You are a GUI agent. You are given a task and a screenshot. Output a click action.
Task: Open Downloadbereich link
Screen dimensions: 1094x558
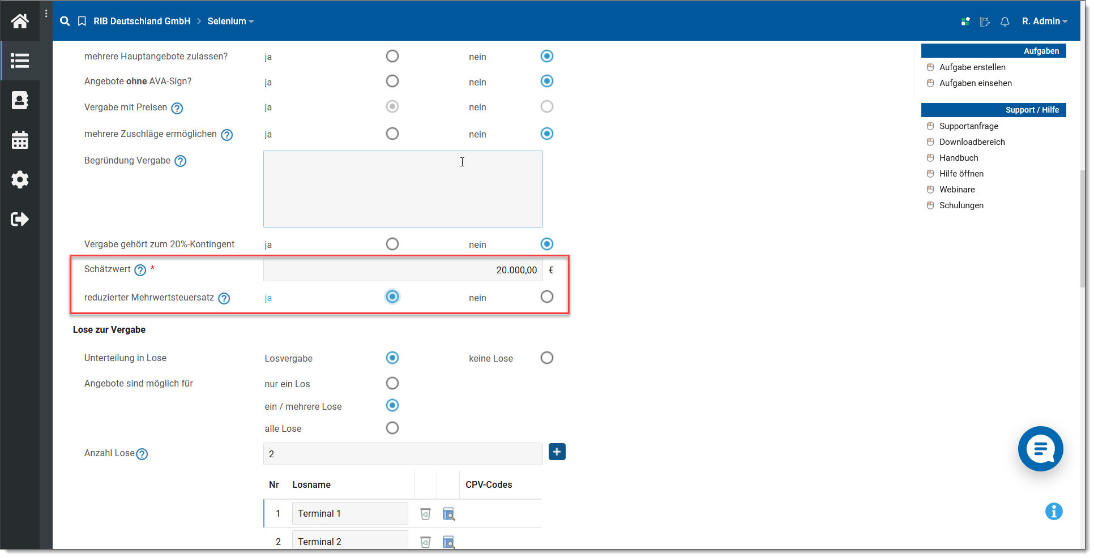click(972, 142)
